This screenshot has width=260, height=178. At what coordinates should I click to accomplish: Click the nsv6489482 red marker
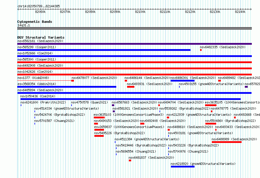[x=220, y=81]
